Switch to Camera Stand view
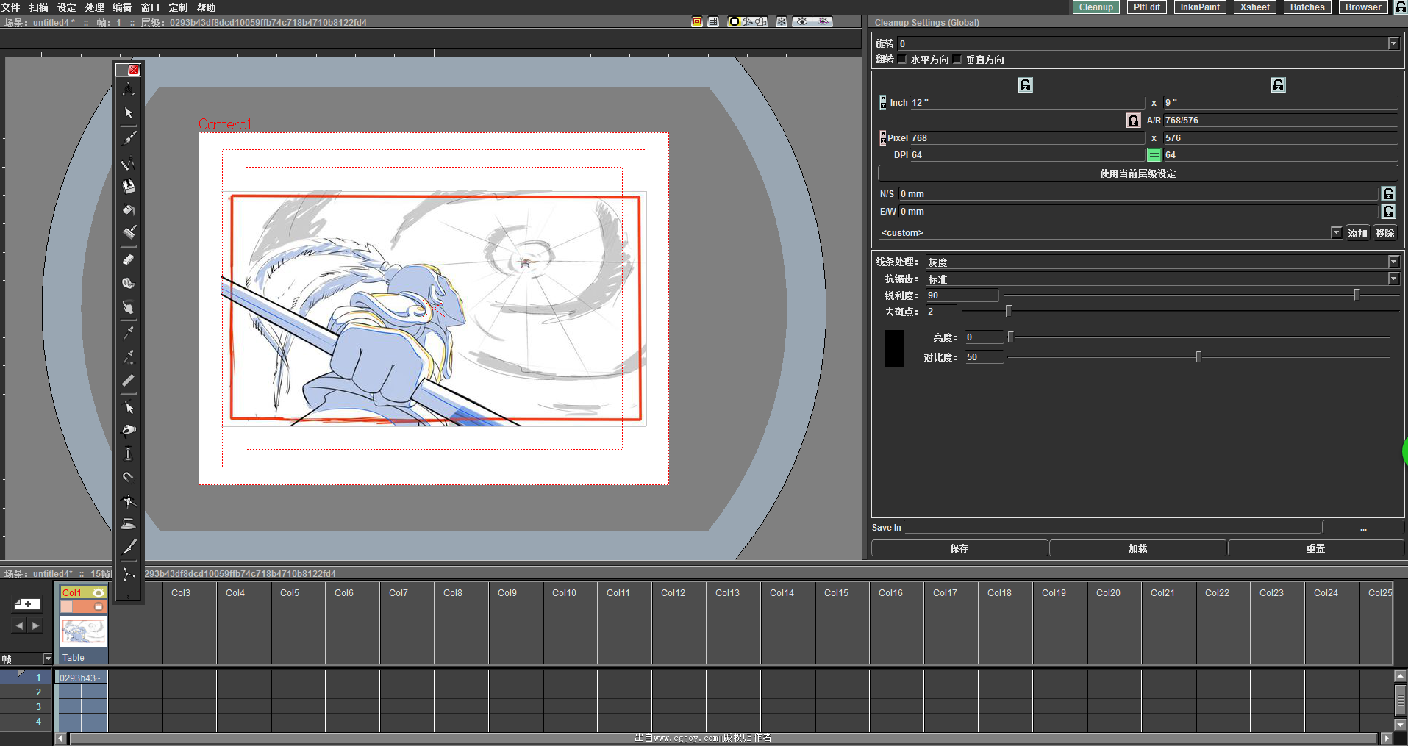The image size is (1408, 746). (734, 22)
